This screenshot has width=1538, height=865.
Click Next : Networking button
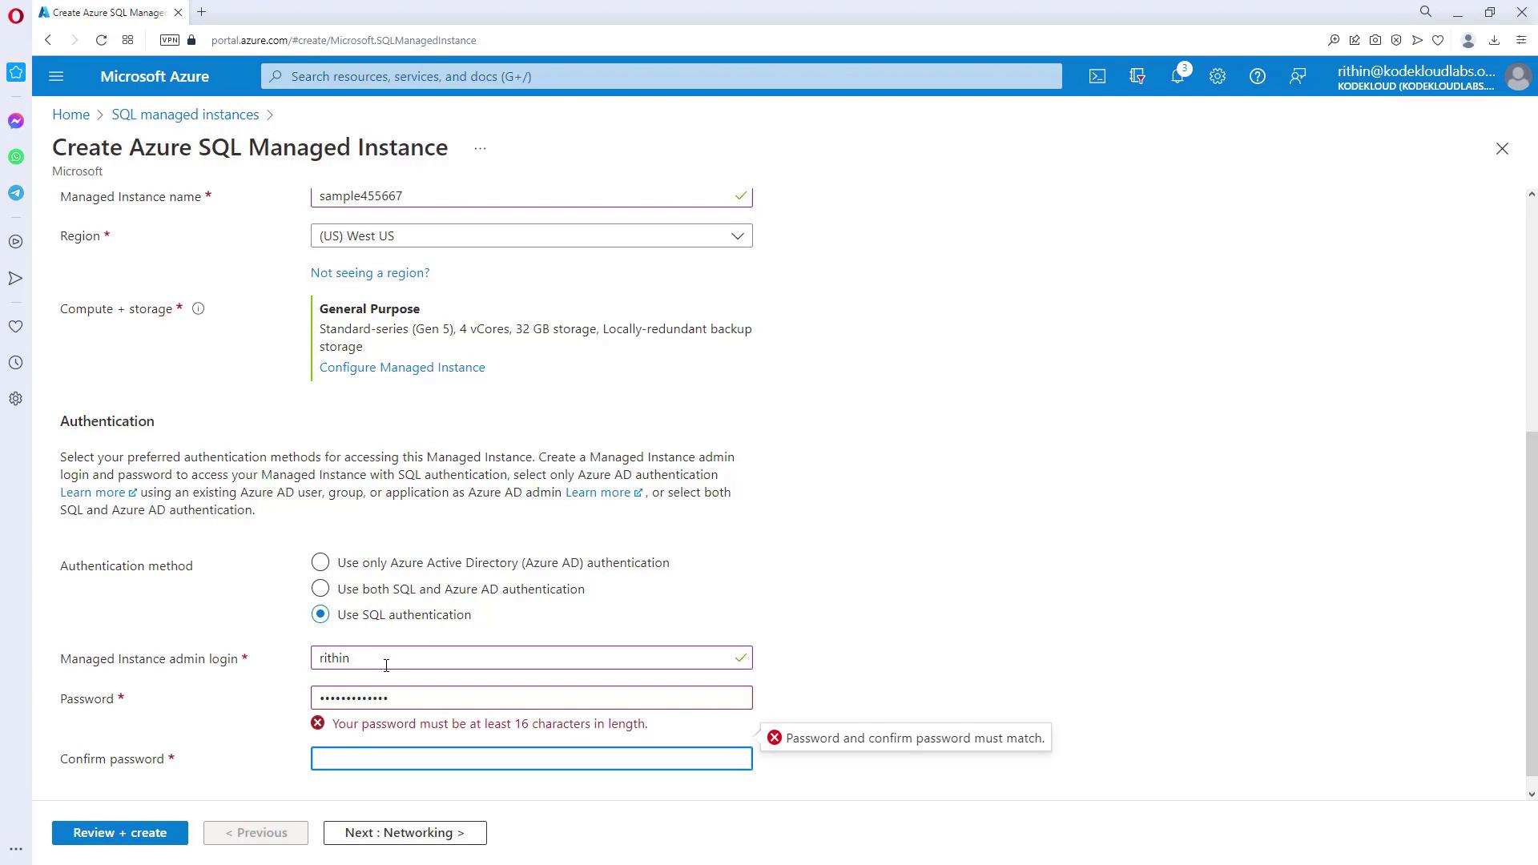tap(405, 833)
